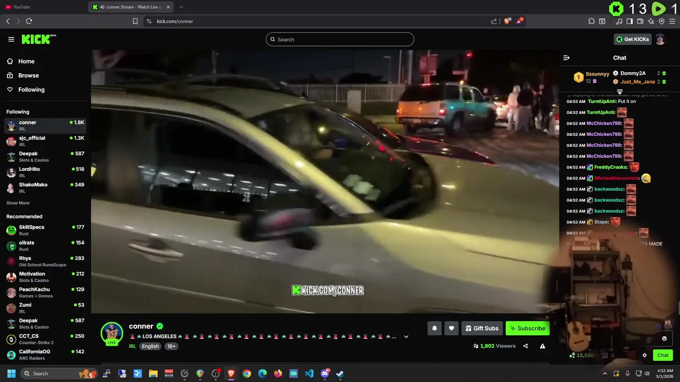The height and width of the screenshot is (382, 680).
Task: Close the conner Stream tab
Action: point(168,7)
